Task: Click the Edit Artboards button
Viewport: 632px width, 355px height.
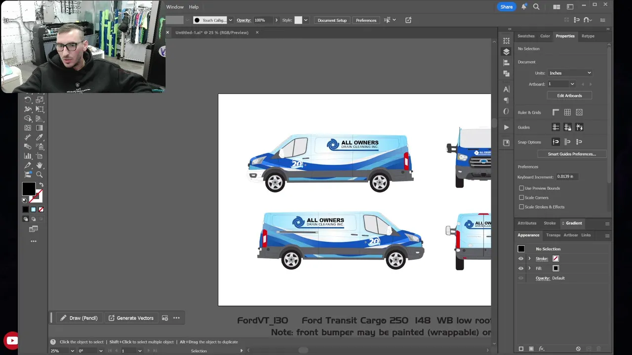Action: coord(569,96)
